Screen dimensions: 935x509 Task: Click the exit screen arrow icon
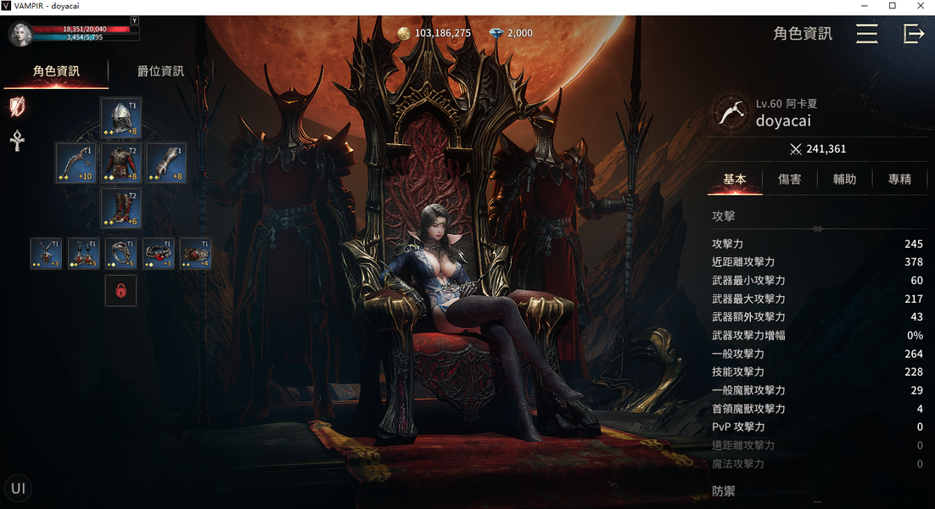pos(914,33)
